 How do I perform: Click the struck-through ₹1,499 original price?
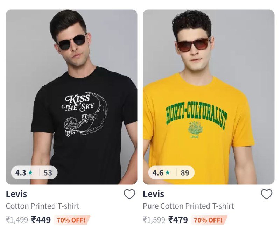(x=17, y=220)
